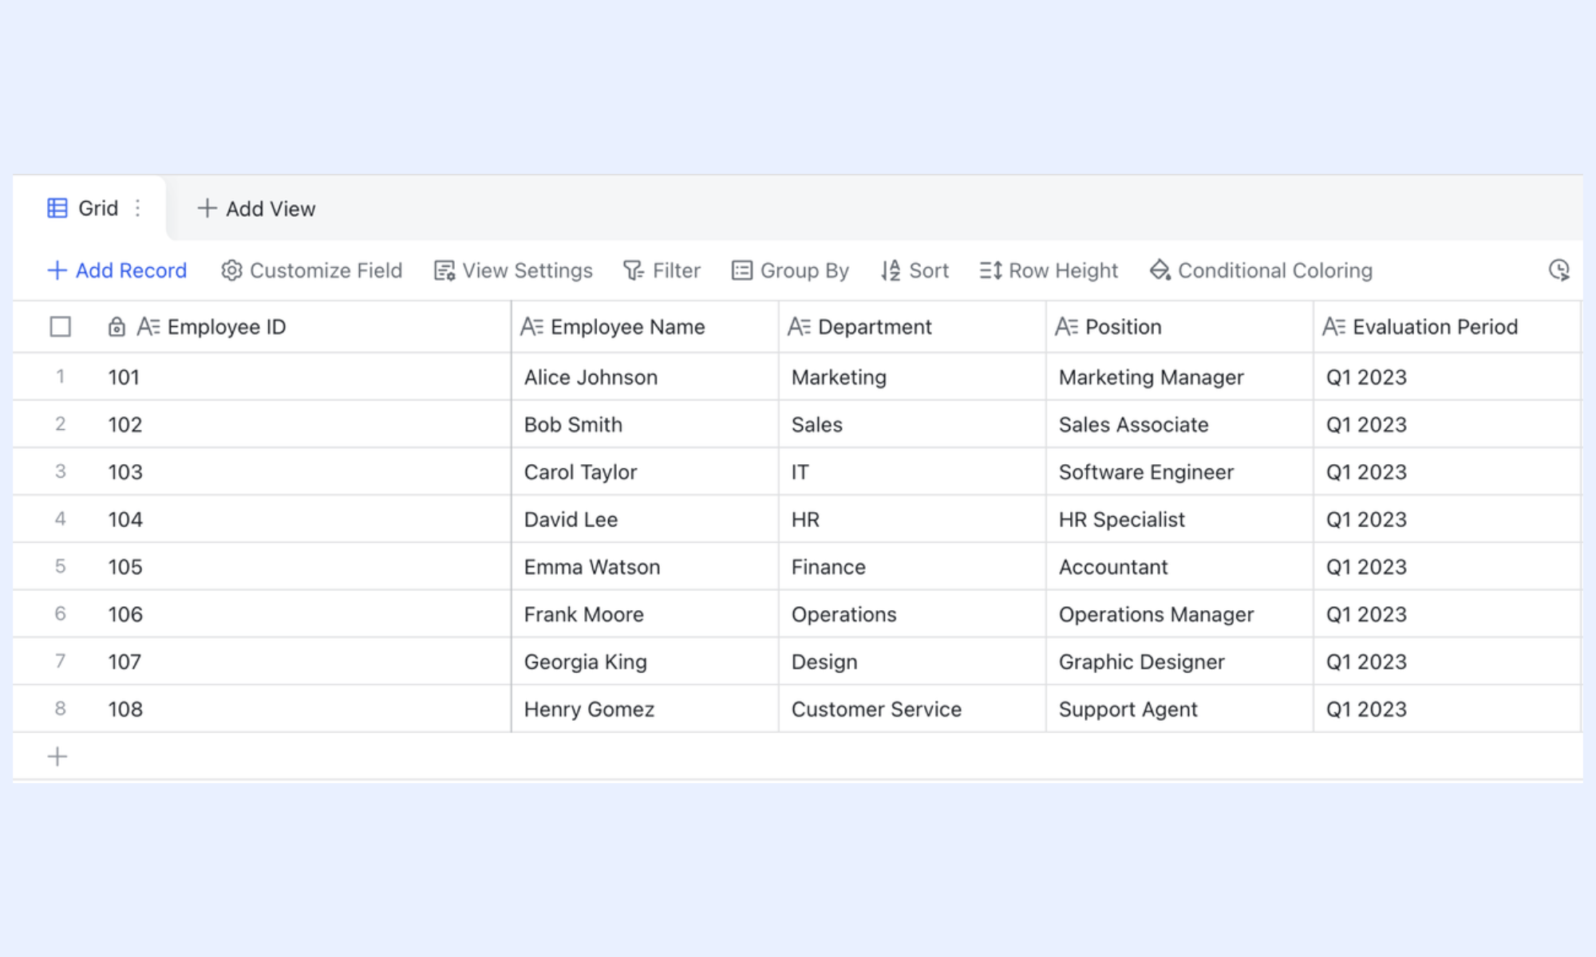1596x957 pixels.
Task: Click the text-type icon for Position
Action: [x=1066, y=327]
